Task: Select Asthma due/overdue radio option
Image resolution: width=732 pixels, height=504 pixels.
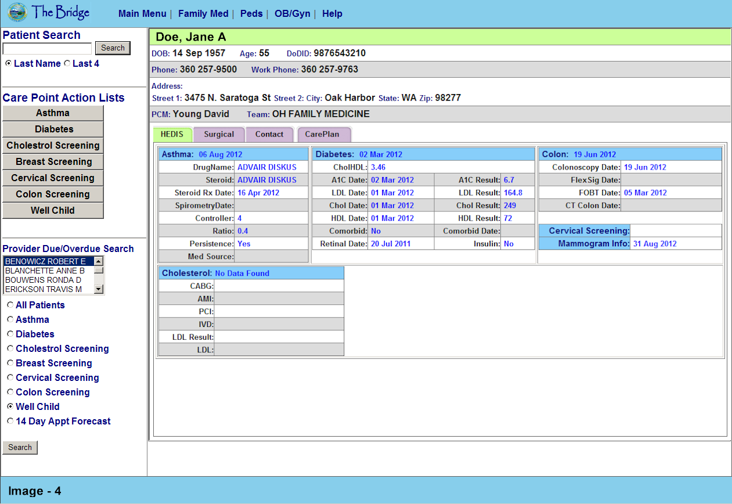Action: point(10,319)
